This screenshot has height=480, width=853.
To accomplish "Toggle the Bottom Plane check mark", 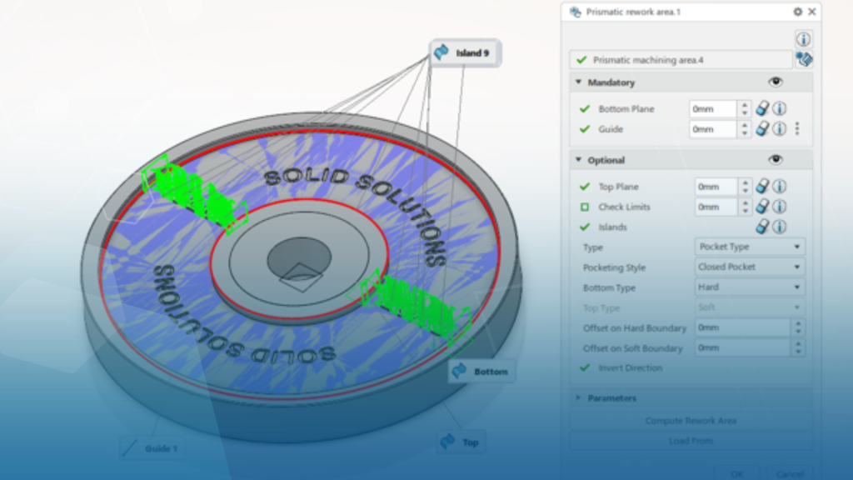I will 585,109.
